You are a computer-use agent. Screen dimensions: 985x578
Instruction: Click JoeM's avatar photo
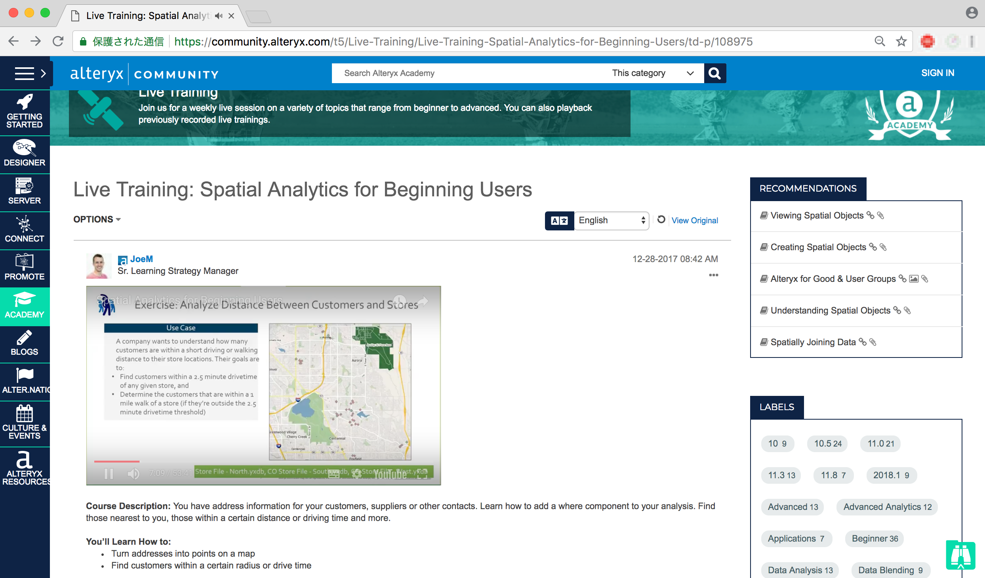click(x=98, y=266)
